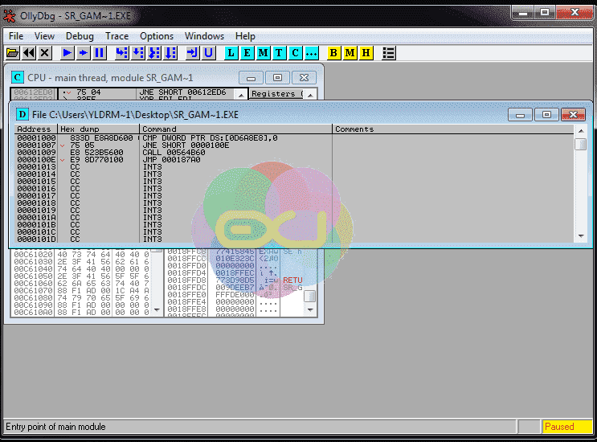Click the CPU disassembly scrollbar up arrow
Screen dimensions: 597x442
point(240,95)
